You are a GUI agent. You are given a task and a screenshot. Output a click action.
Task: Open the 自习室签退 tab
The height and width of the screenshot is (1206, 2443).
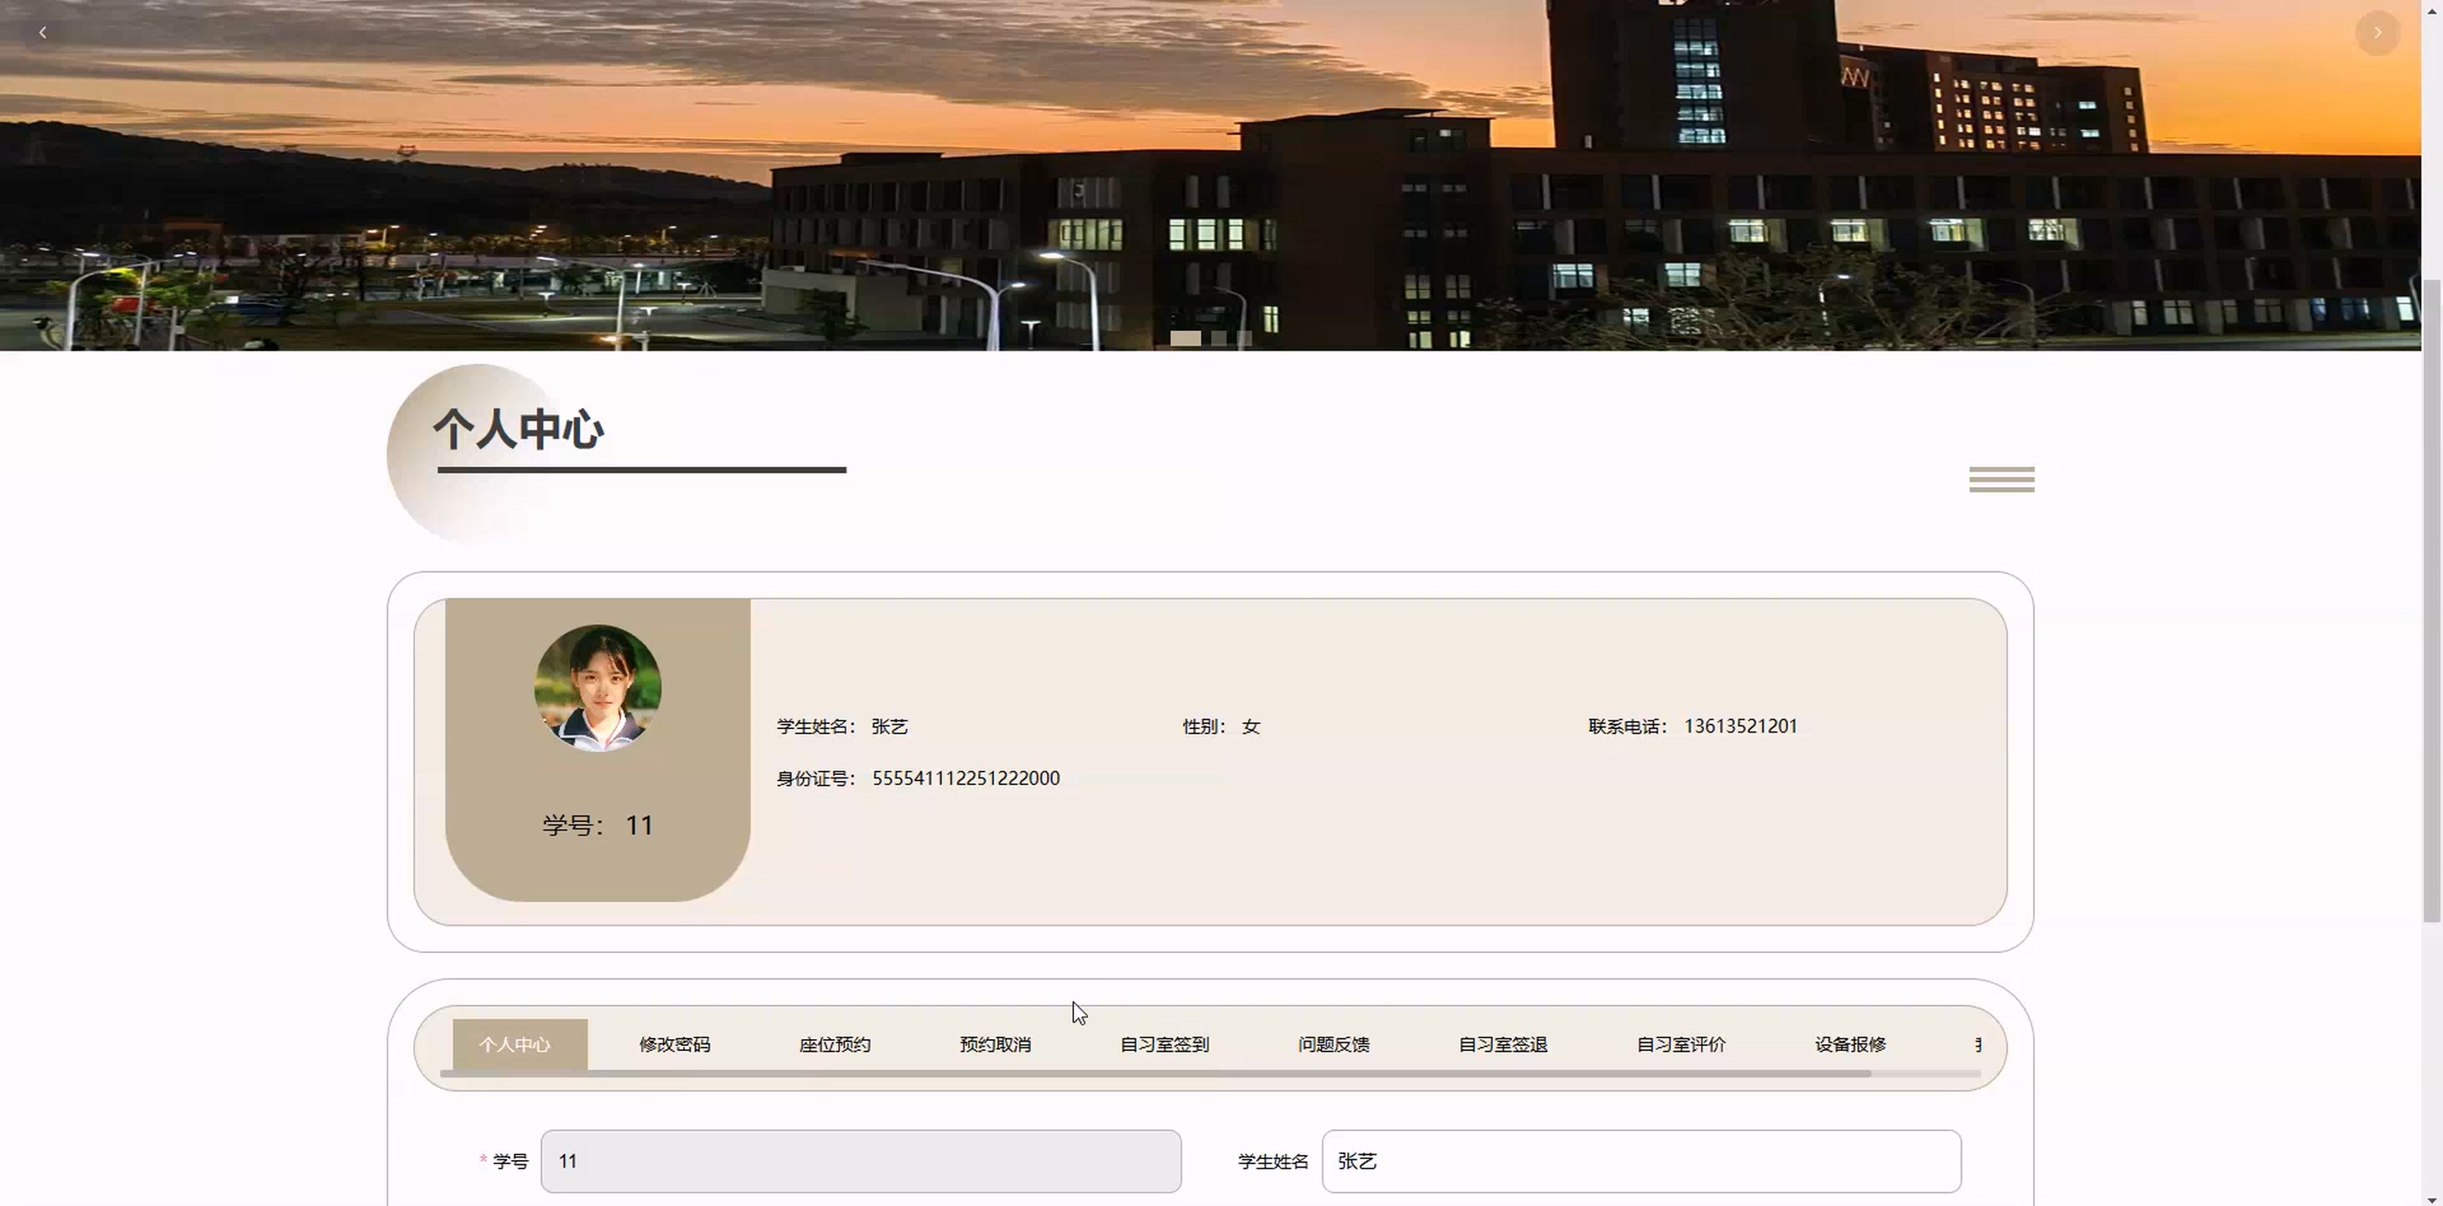pyautogui.click(x=1503, y=1044)
